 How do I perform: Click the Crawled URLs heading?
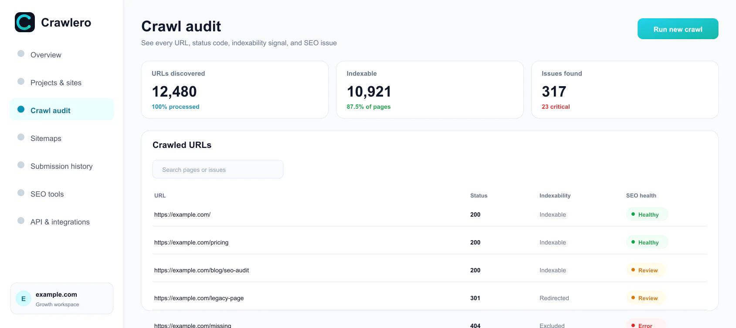[x=182, y=145]
